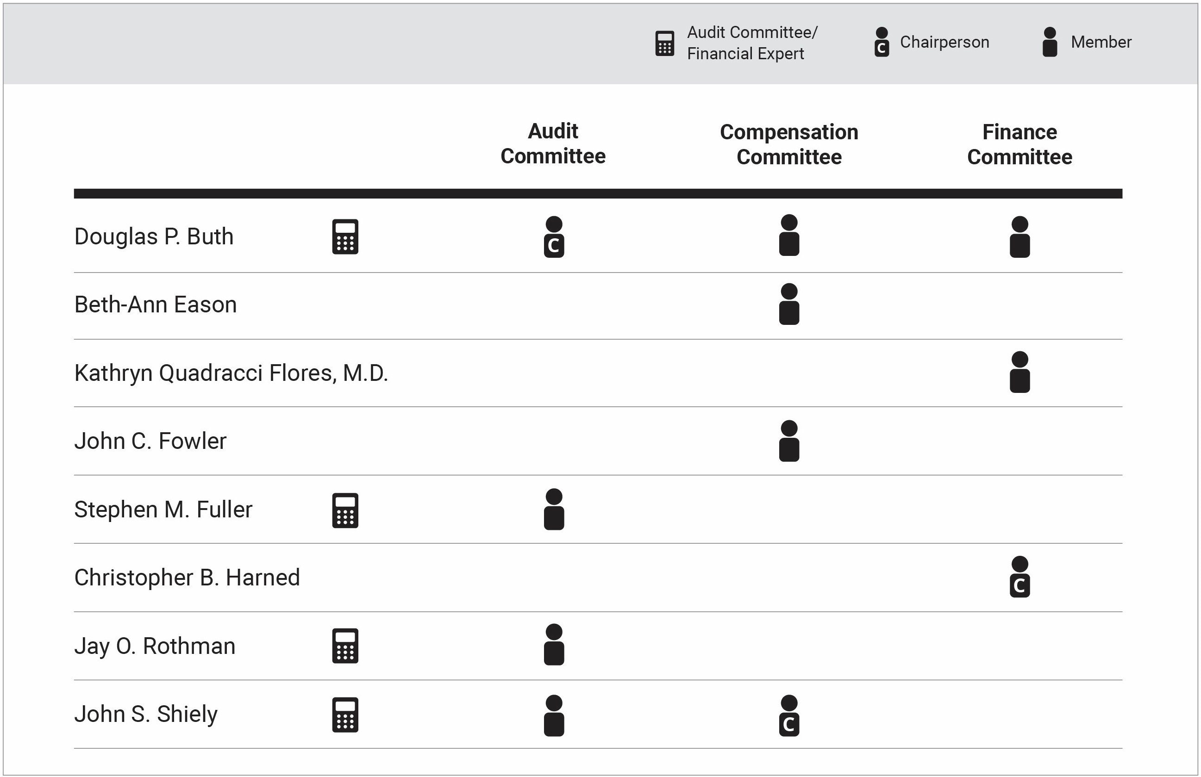Click the Audit Committee chairperson icon for Buth

554,237
